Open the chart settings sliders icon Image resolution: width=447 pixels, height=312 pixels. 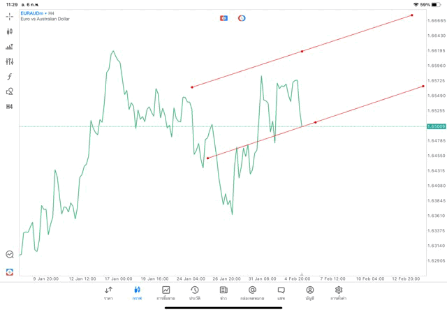(10, 61)
